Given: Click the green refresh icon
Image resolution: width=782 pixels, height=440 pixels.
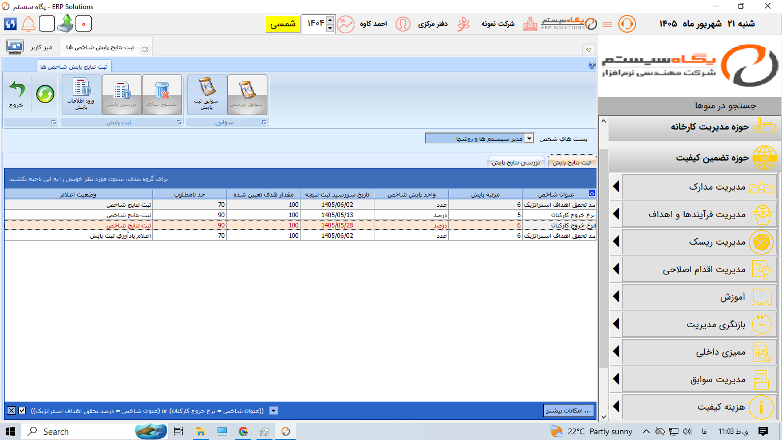Looking at the screenshot, I should pos(45,94).
